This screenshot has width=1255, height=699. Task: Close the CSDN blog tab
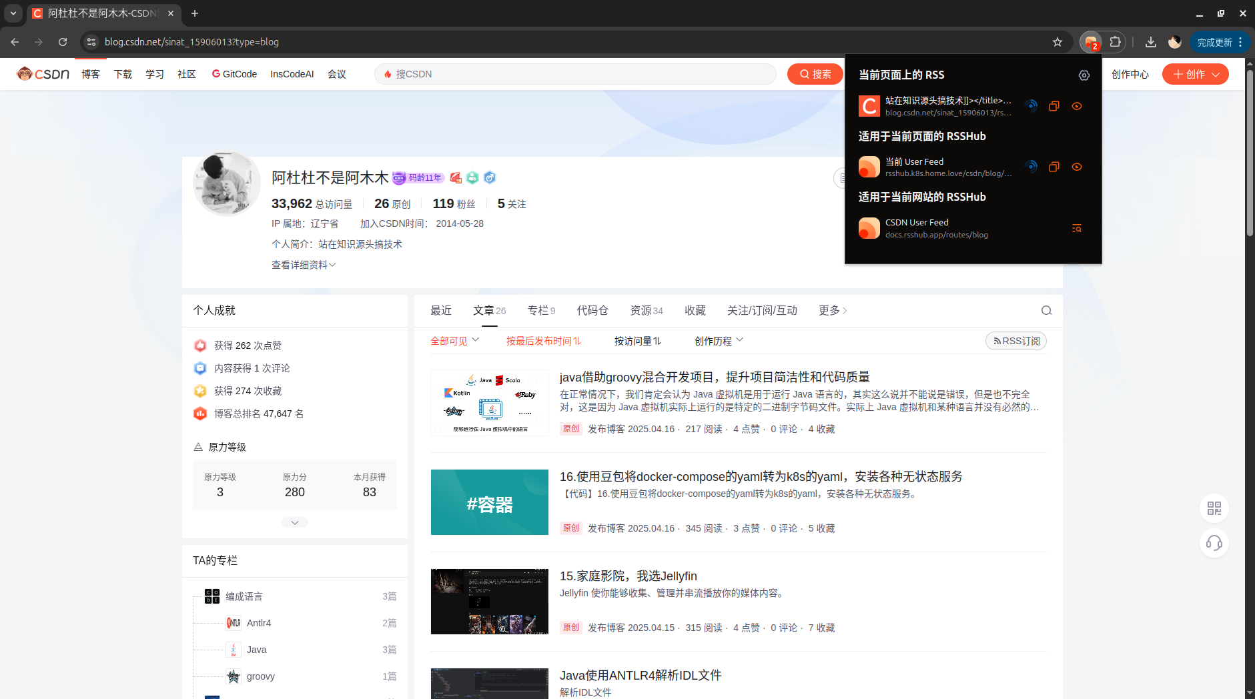(171, 13)
